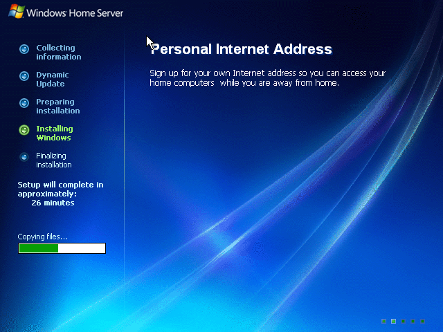Click the fourth slide indicator square
This screenshot has width=443, height=332.
point(413,321)
